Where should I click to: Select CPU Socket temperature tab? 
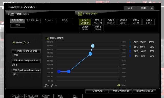click(x=33, y=20)
